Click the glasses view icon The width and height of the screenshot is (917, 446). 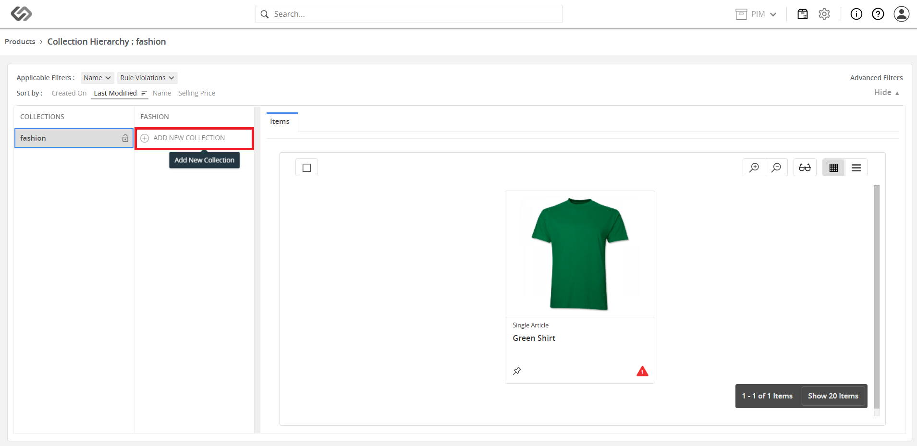point(805,168)
